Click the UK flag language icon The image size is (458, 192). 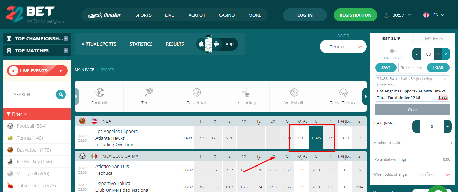(x=426, y=15)
